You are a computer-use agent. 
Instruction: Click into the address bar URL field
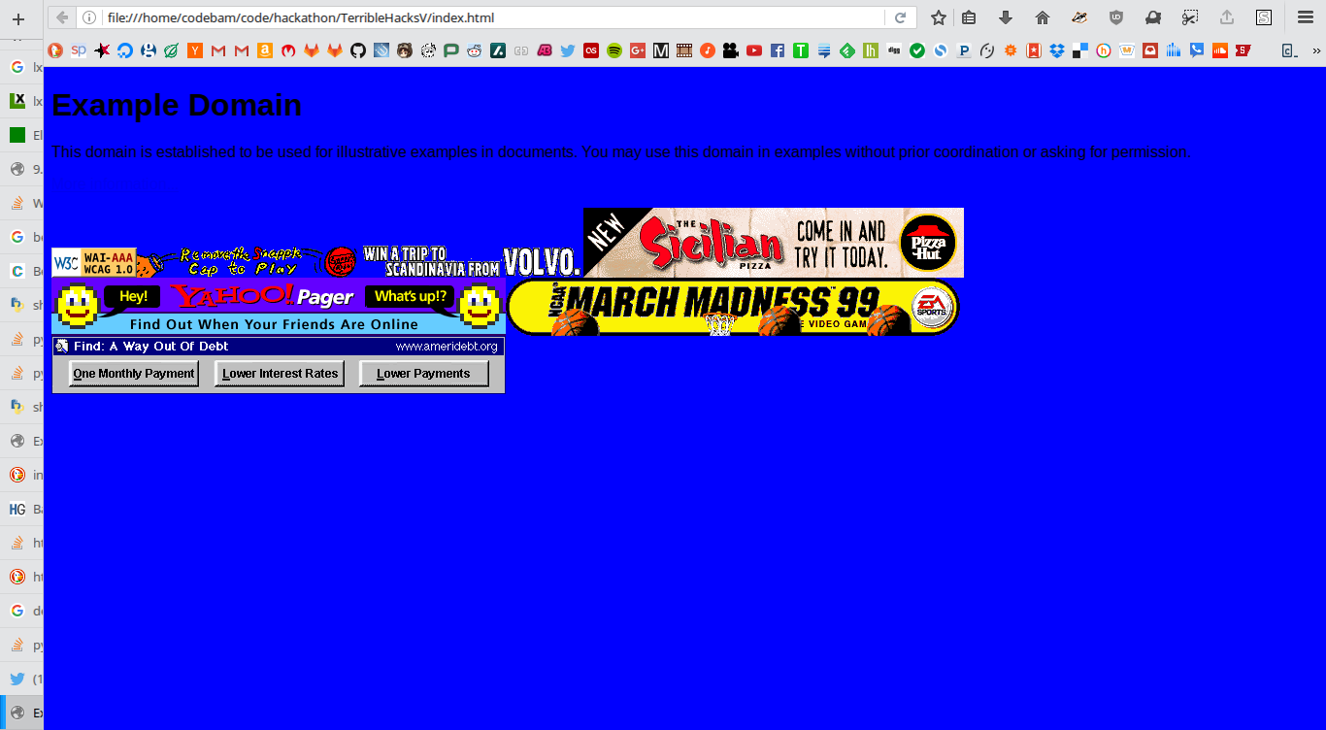(x=495, y=17)
